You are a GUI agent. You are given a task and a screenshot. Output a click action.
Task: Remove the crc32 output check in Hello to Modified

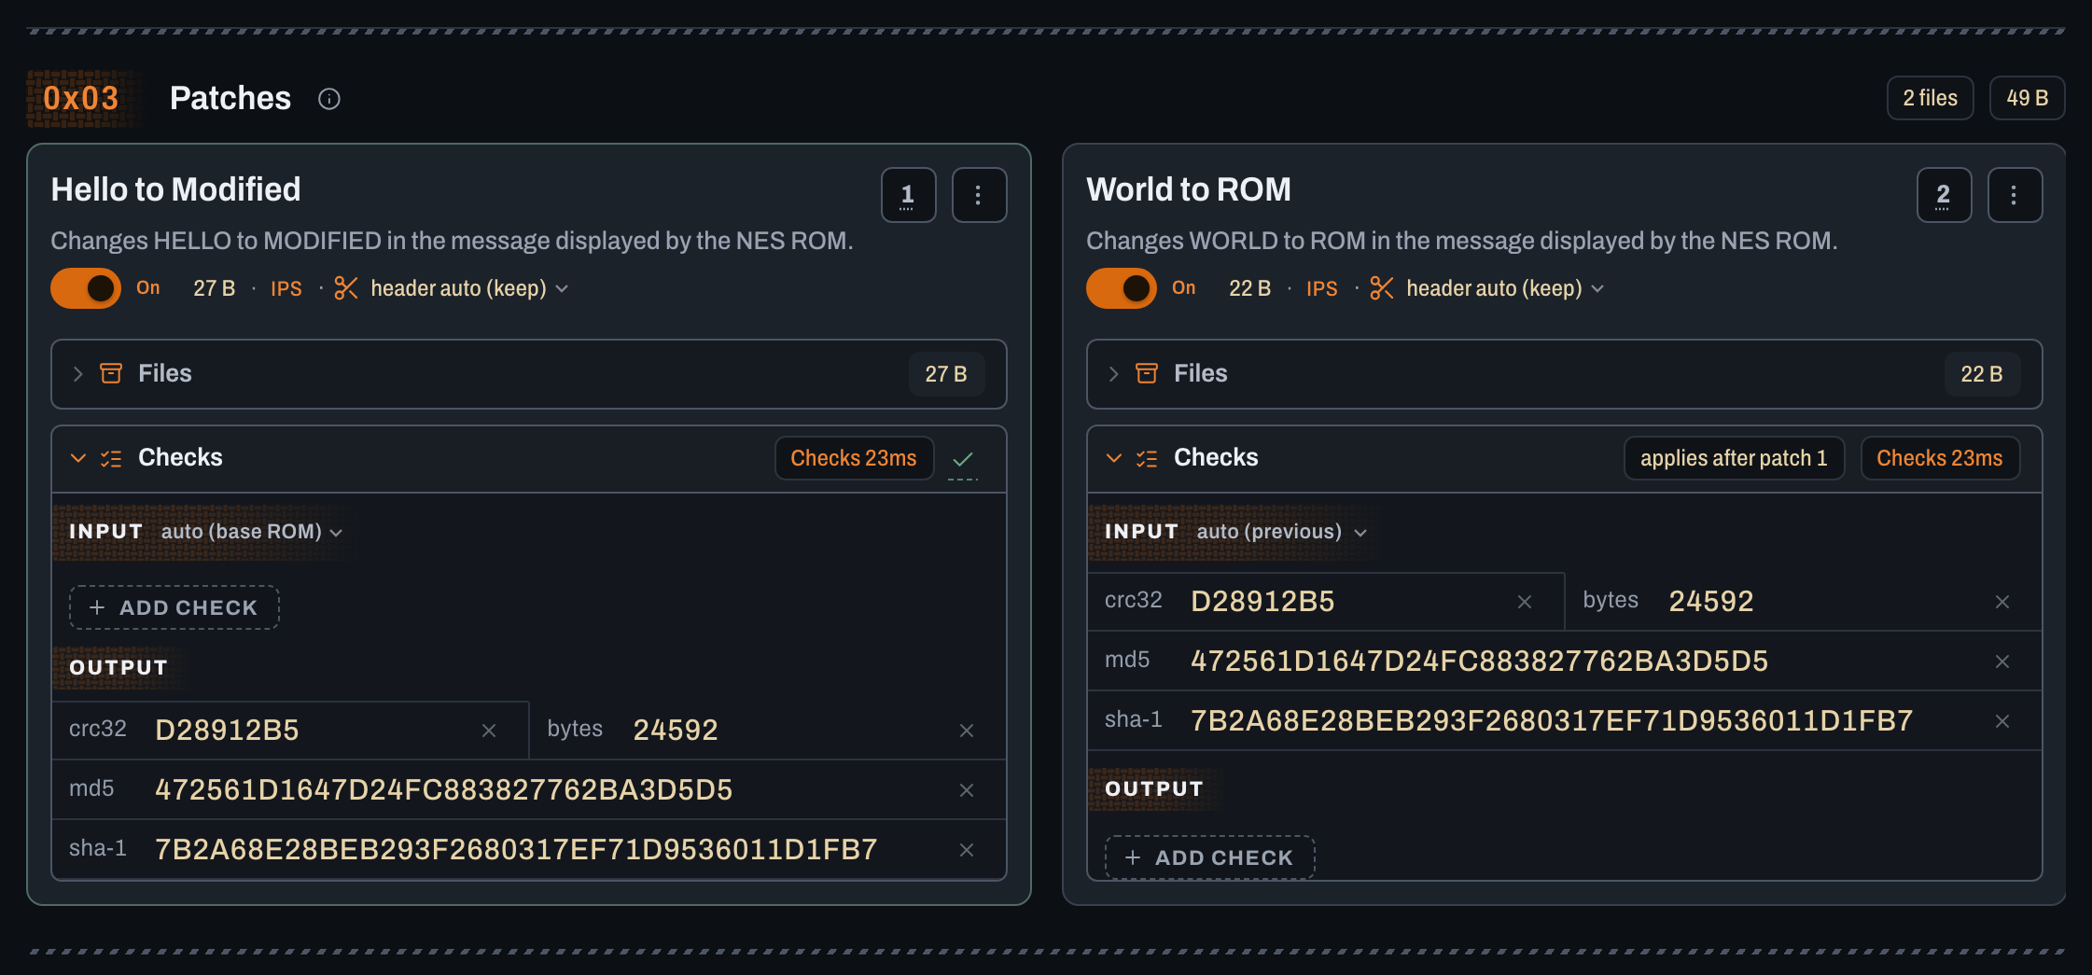(x=489, y=731)
